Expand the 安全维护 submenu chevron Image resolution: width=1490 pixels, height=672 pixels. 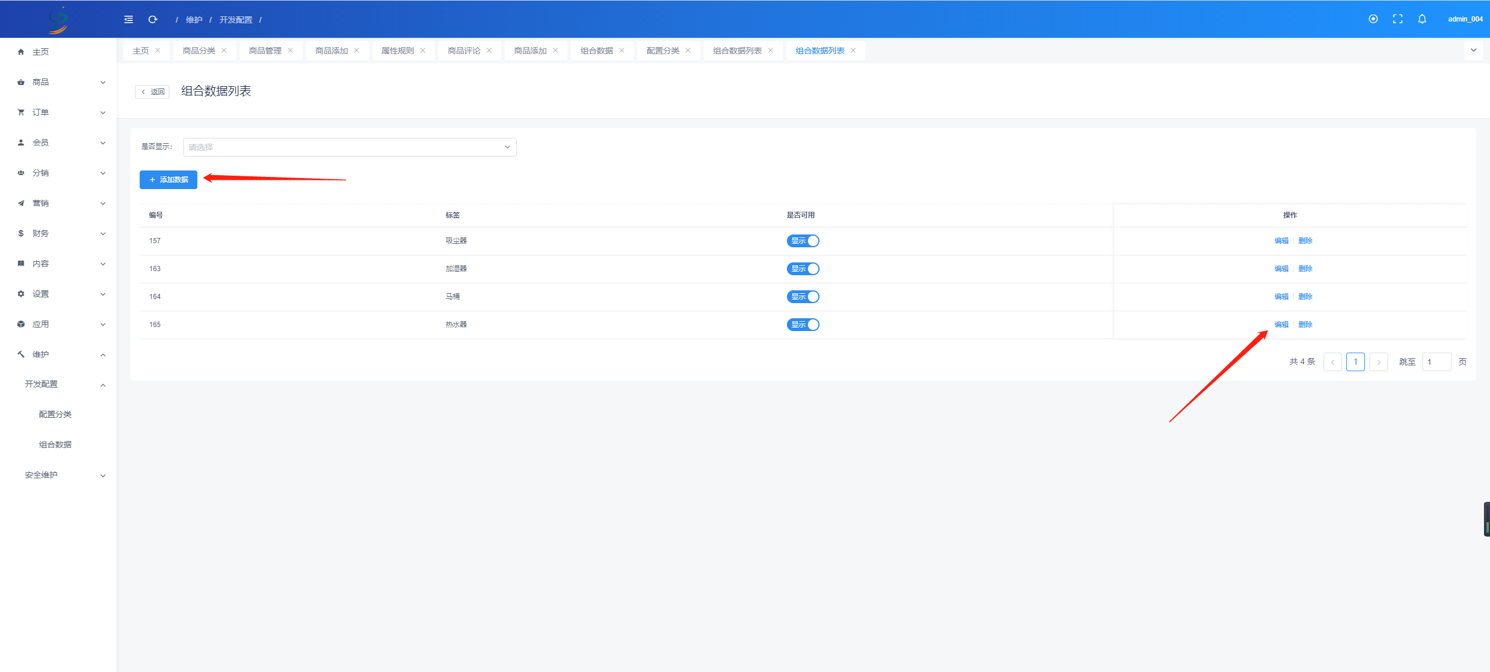tap(103, 475)
